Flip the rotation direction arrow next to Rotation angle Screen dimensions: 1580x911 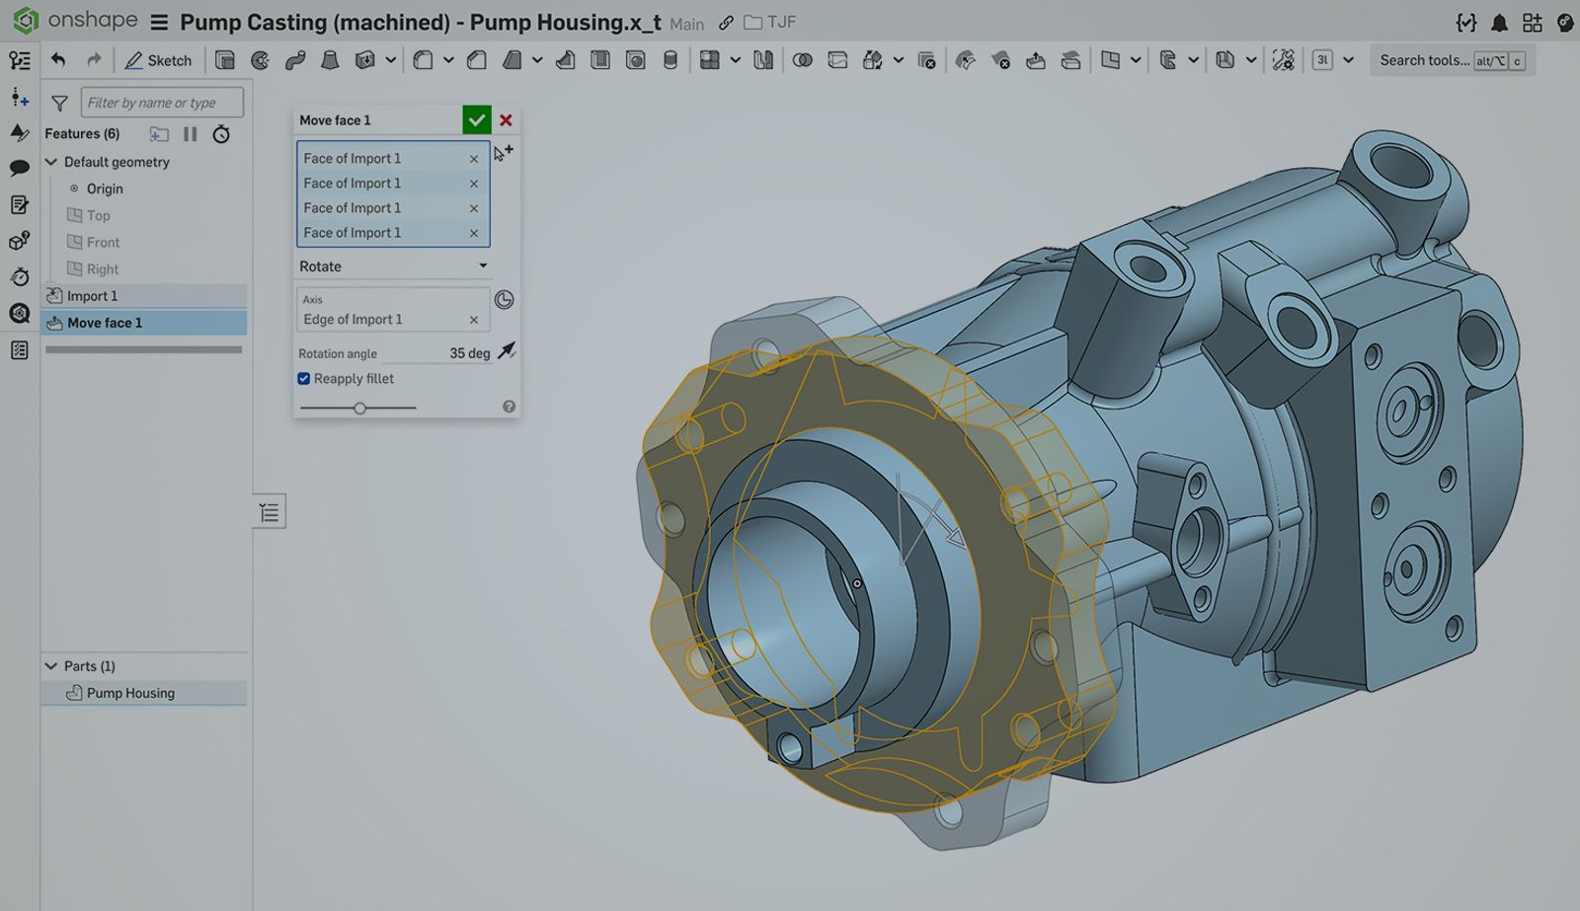pos(507,350)
